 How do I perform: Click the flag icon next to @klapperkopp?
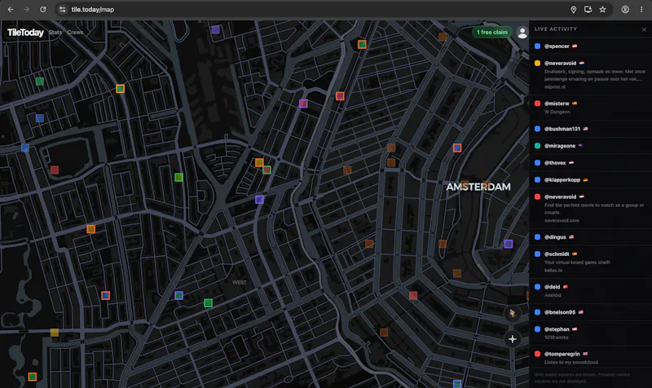[585, 179]
